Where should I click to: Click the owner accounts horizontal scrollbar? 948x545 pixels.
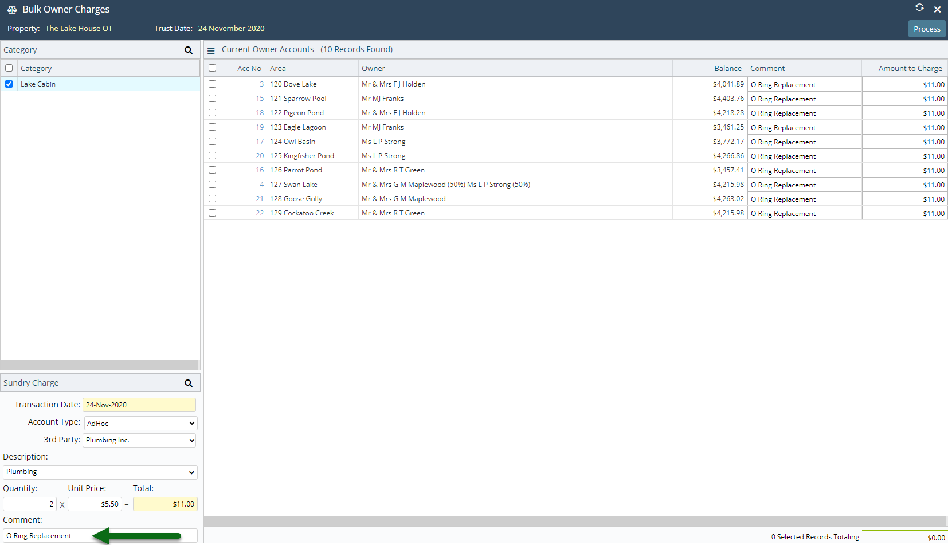click(575, 522)
